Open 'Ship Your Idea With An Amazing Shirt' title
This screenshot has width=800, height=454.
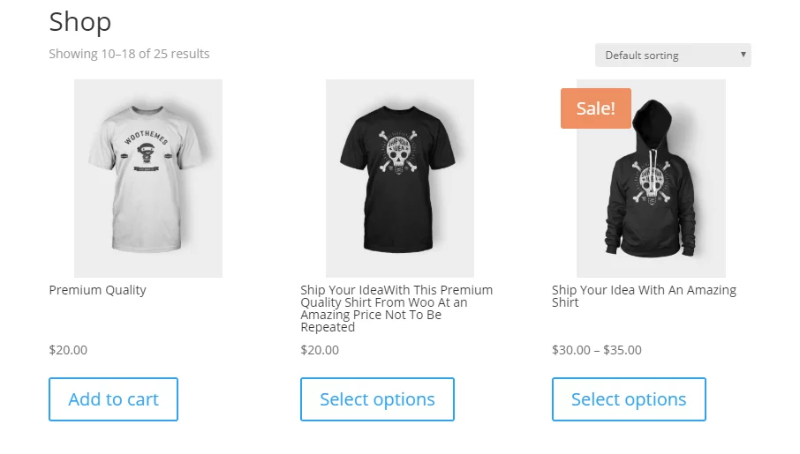[644, 296]
